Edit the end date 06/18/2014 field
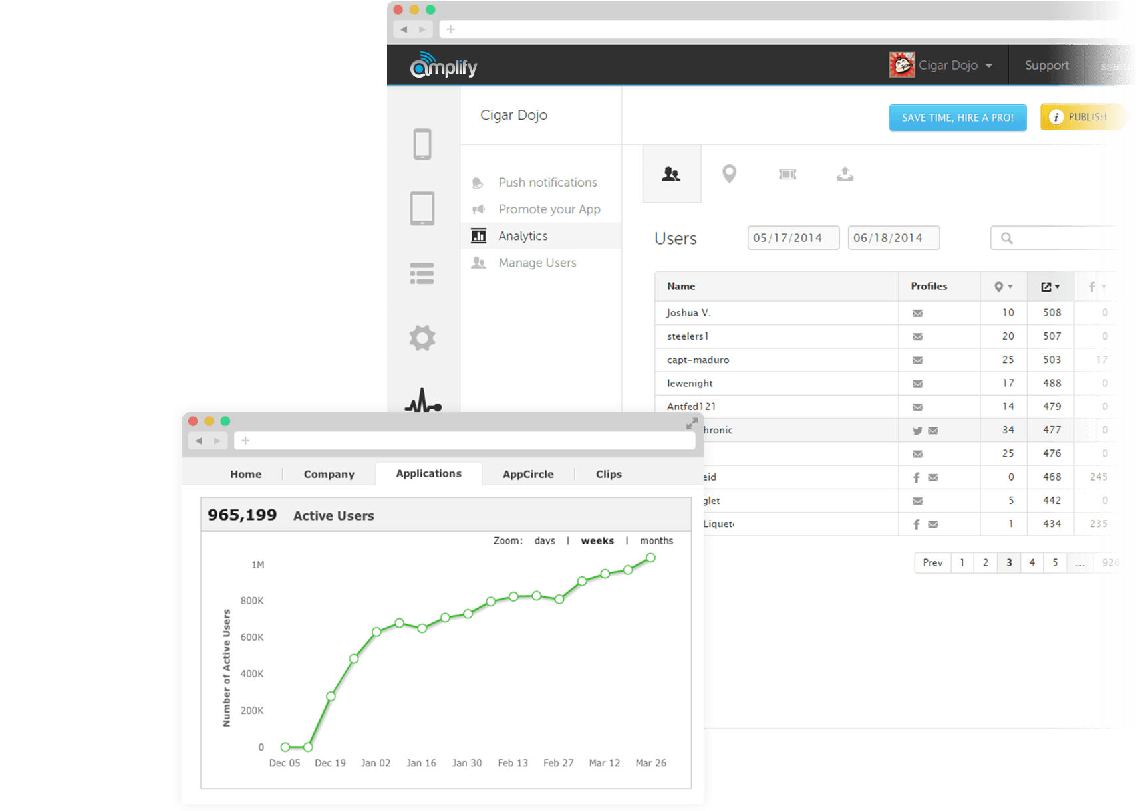The height and width of the screenshot is (811, 1144). coord(894,238)
